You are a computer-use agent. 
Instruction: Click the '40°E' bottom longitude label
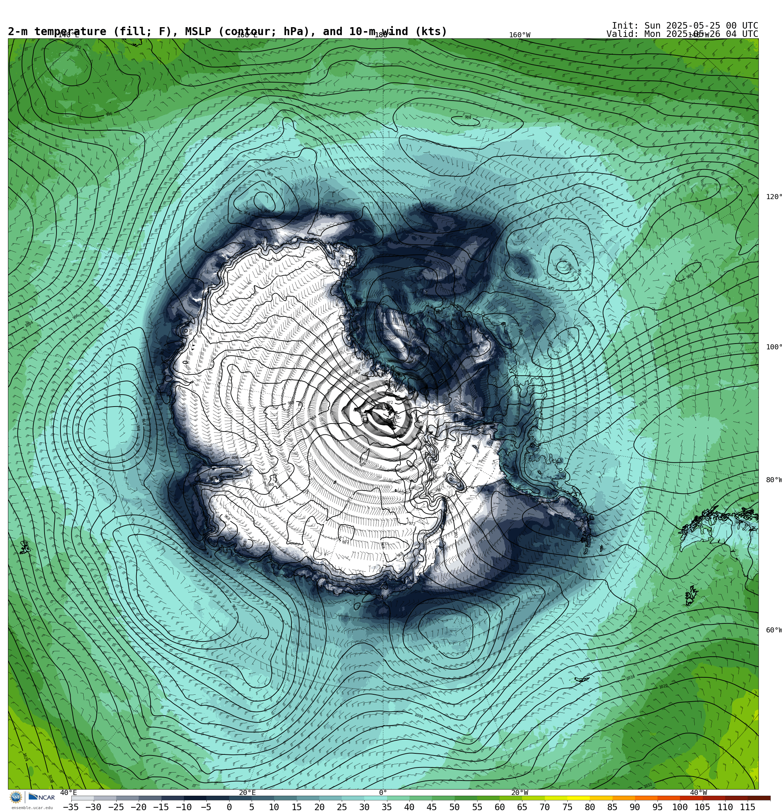pos(68,792)
